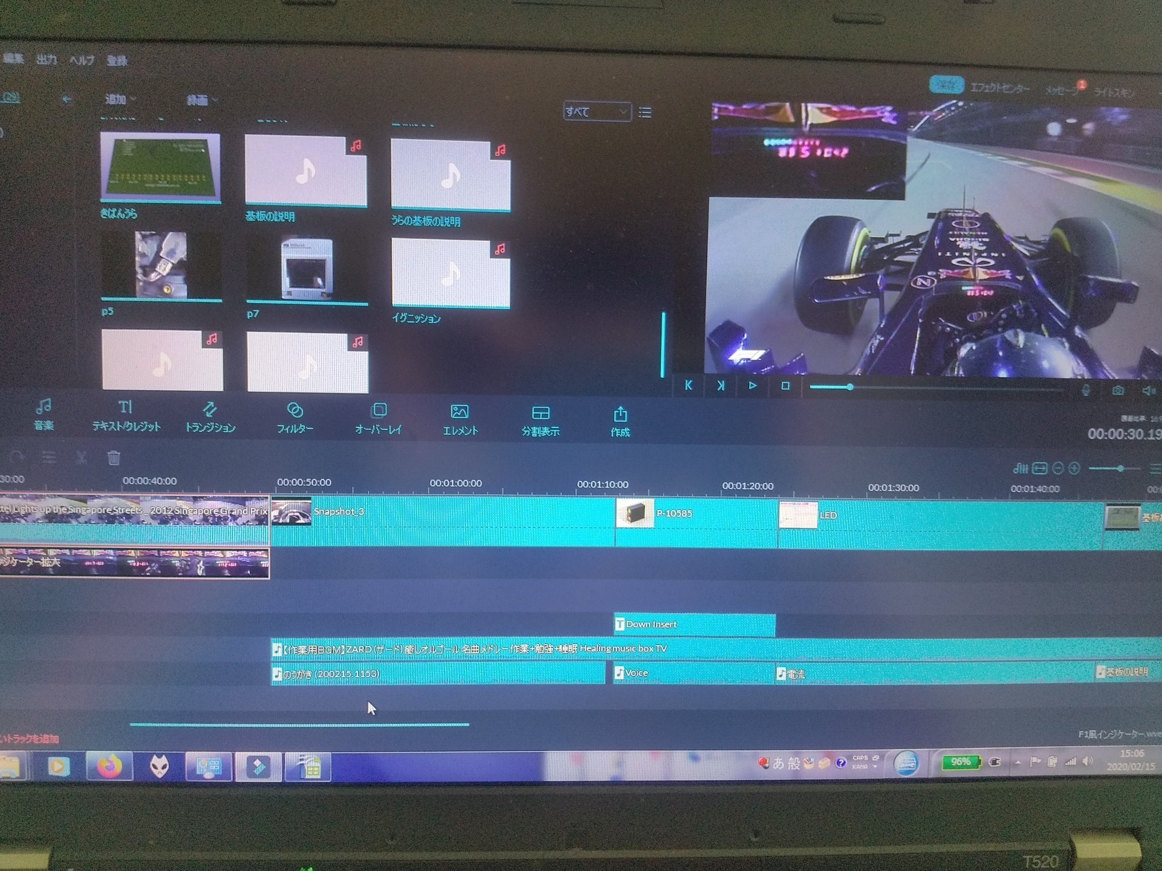Jump to previous frame in preview
Viewport: 1162px width, 871px height.
point(688,385)
